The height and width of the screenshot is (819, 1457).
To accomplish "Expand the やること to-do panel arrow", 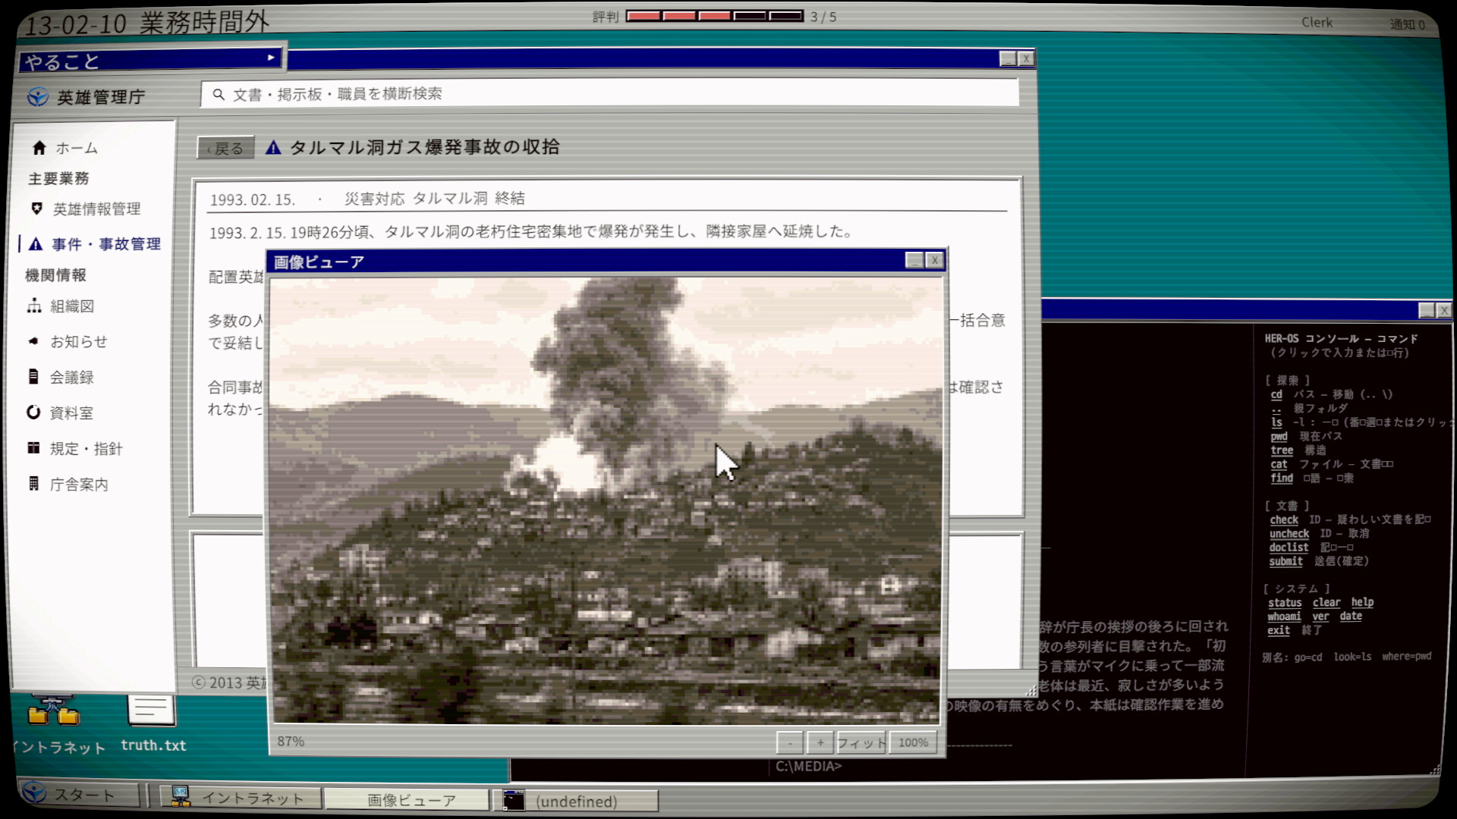I will (x=271, y=58).
